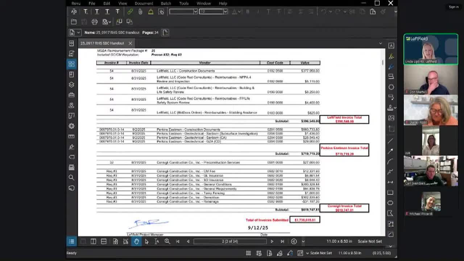Click the Zoom tool magnifier

167,241
